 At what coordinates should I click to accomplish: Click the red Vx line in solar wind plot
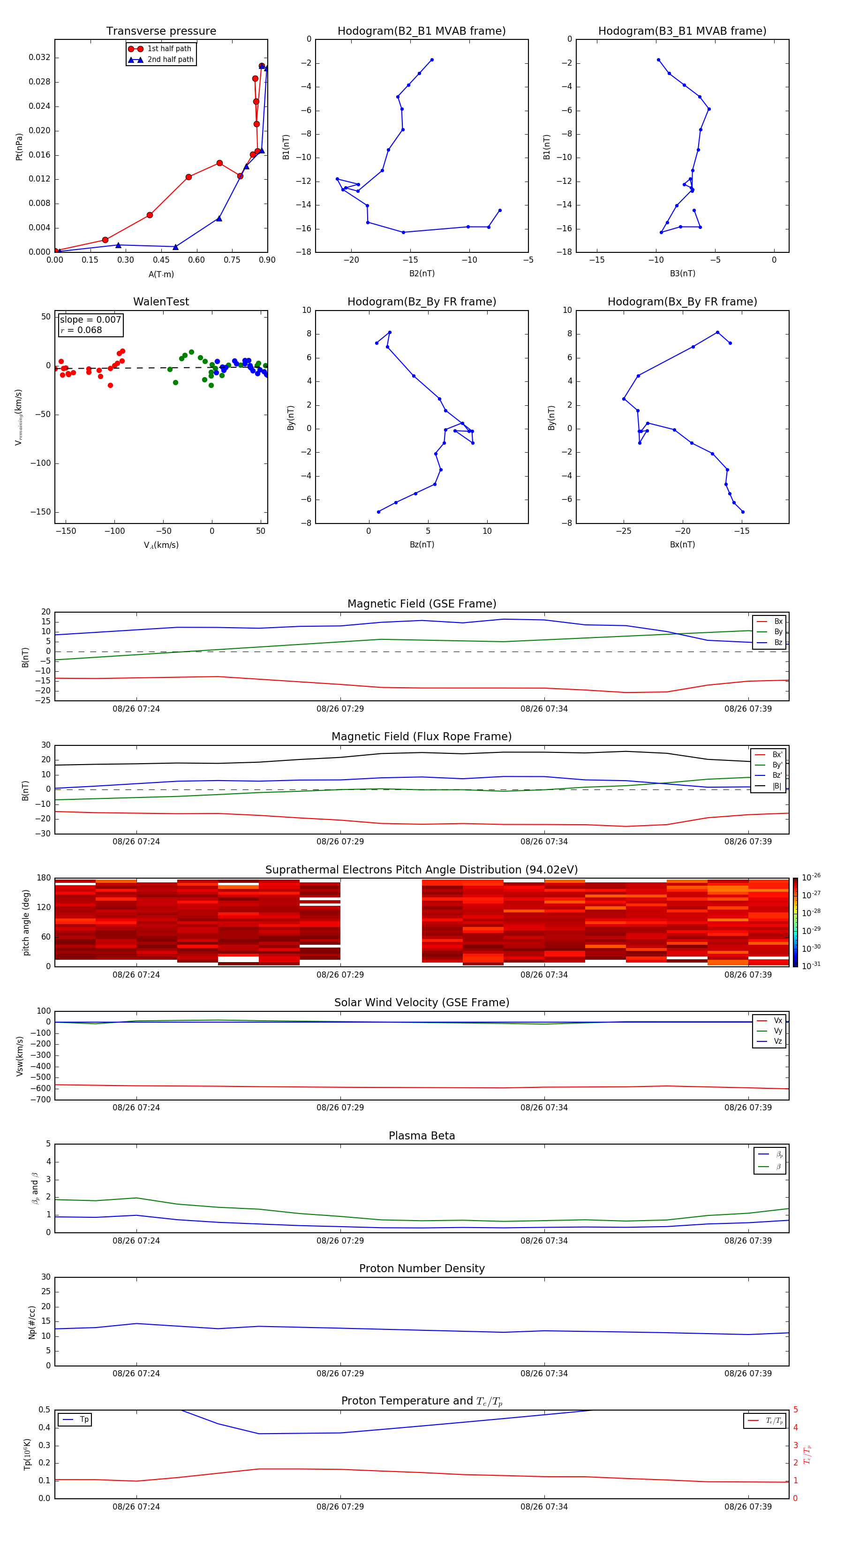422,1088
